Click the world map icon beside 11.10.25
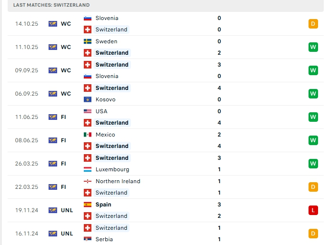This screenshot has width=329, height=245. click(x=53, y=47)
